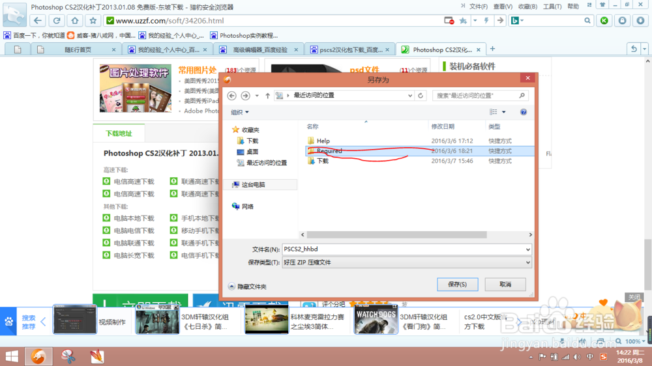Click the Sogou input method tray icon

(603, 357)
